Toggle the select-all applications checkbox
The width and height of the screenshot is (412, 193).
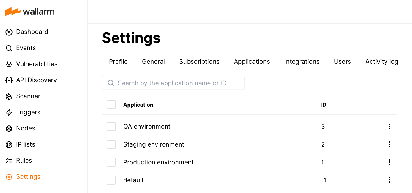click(x=111, y=105)
